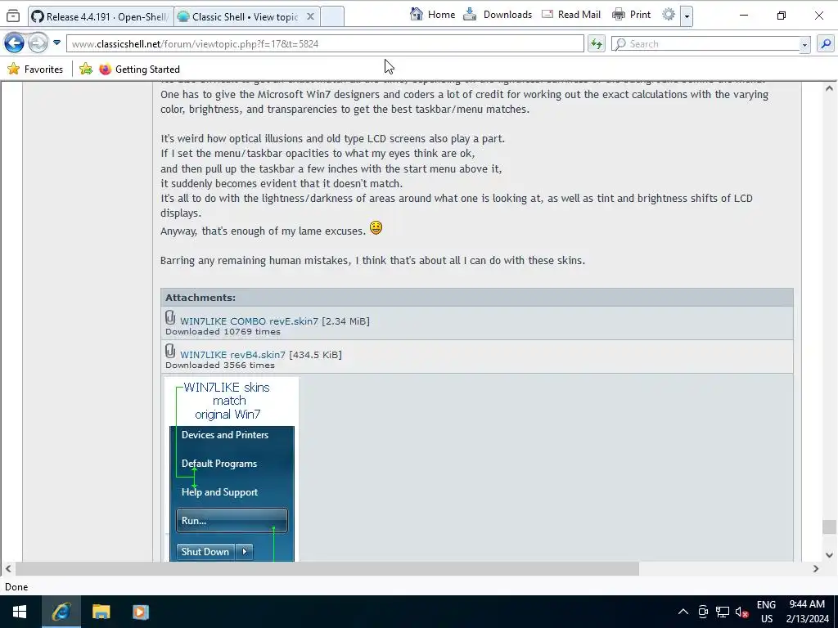Screen dimensions: 838x628
Task: Open the tab list icon
Action: coord(13,16)
